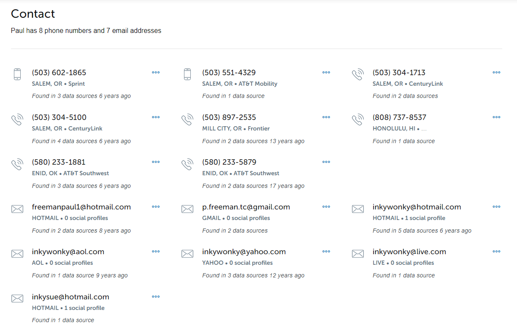The width and height of the screenshot is (517, 334).
Task: Select phone number (503) 551-4329
Action: point(229,73)
